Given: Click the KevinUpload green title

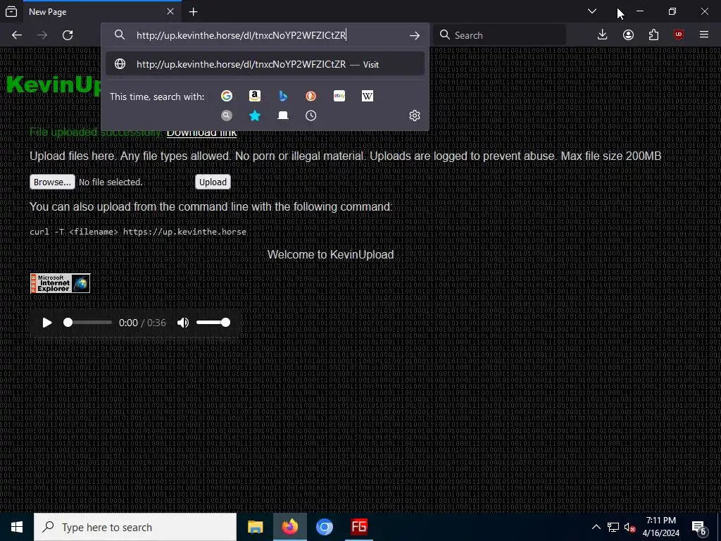Looking at the screenshot, I should 54,85.
